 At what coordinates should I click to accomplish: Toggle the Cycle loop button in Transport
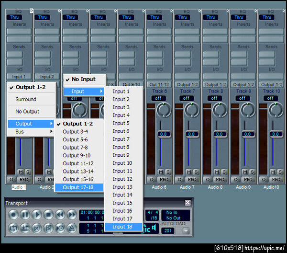click(x=13, y=228)
